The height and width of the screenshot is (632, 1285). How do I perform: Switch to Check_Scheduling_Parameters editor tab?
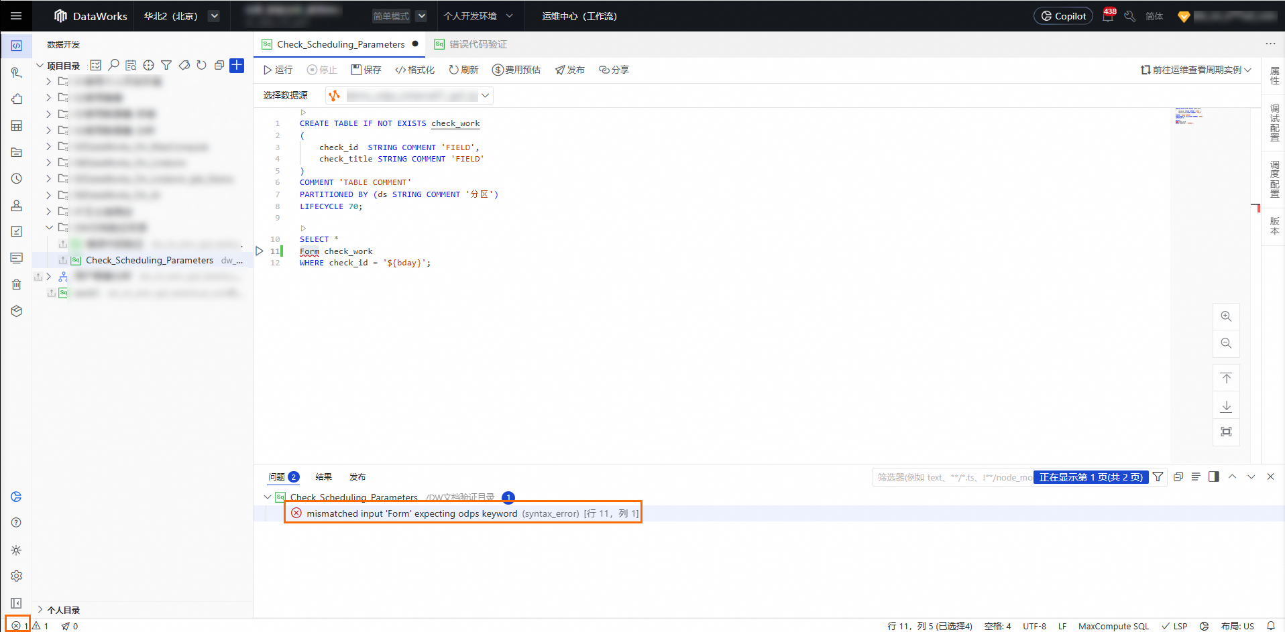tap(341, 44)
